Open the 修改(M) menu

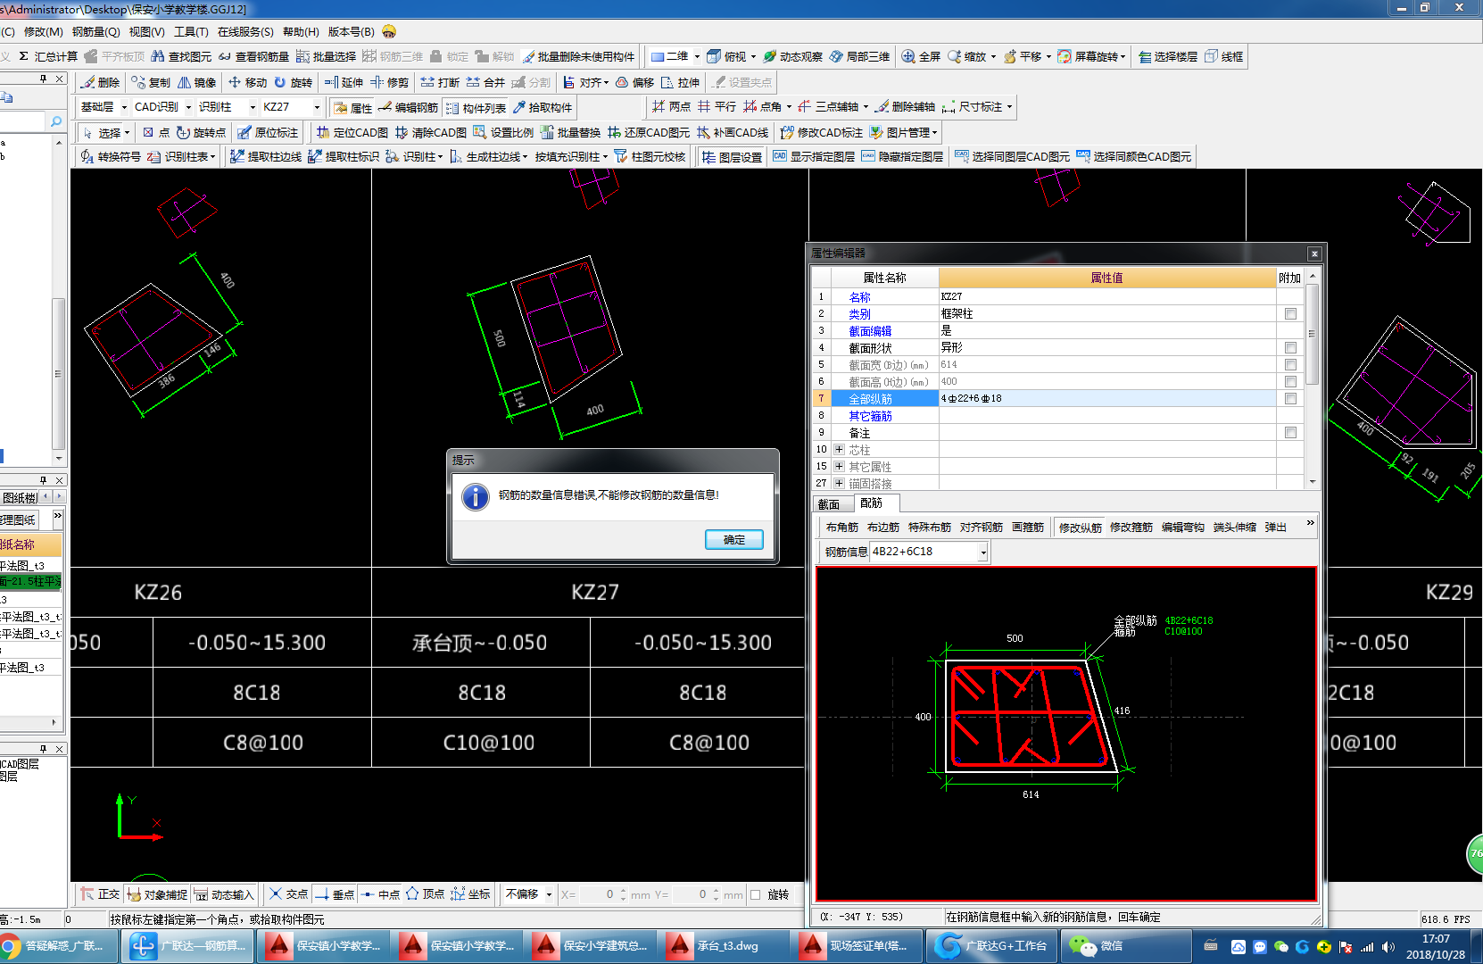pos(43,31)
